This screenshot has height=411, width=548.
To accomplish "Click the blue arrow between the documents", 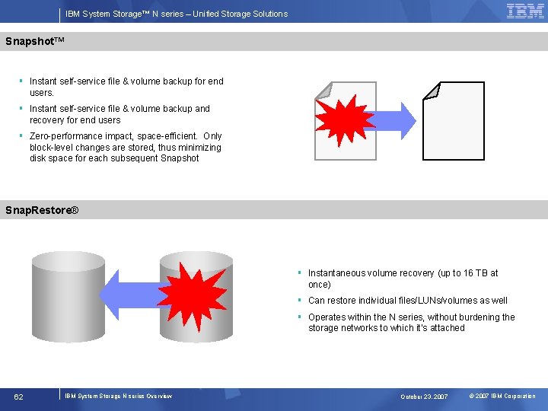I will click(392, 121).
